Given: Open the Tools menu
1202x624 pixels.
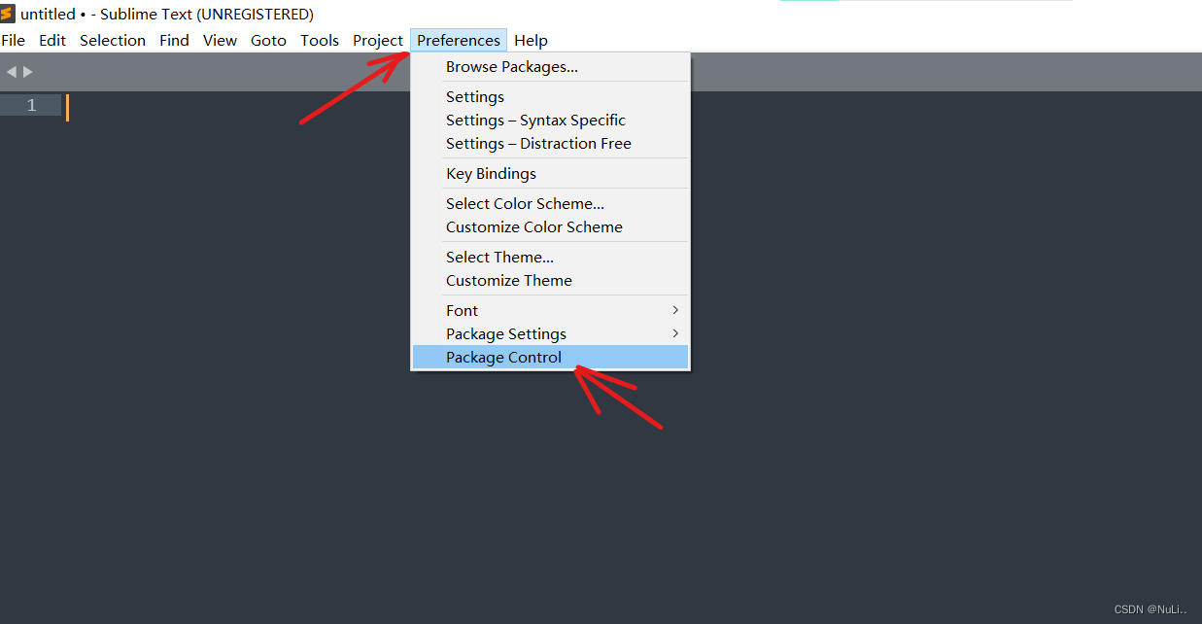Looking at the screenshot, I should (x=320, y=40).
